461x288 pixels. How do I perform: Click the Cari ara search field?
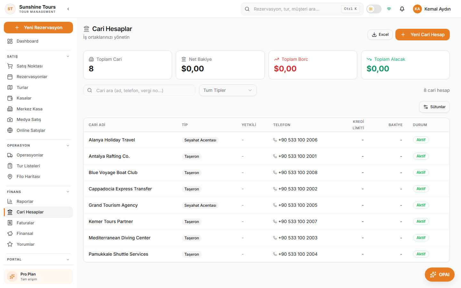[x=139, y=90]
